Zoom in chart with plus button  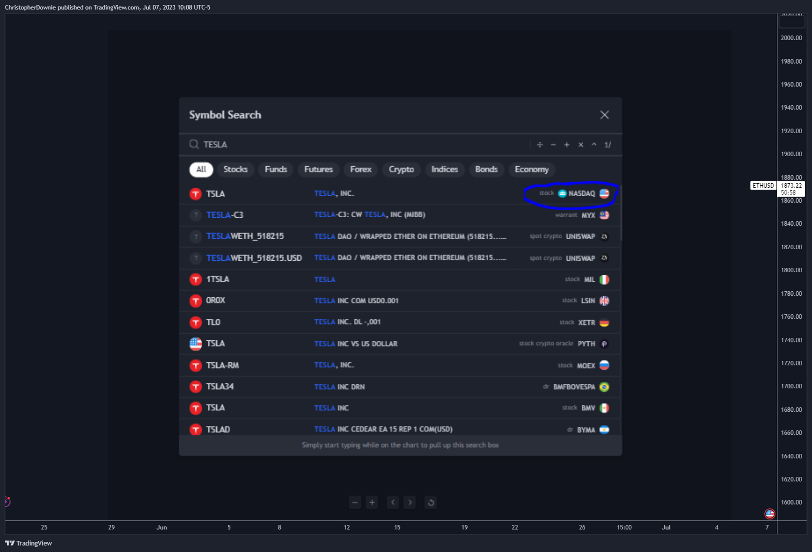pyautogui.click(x=372, y=502)
